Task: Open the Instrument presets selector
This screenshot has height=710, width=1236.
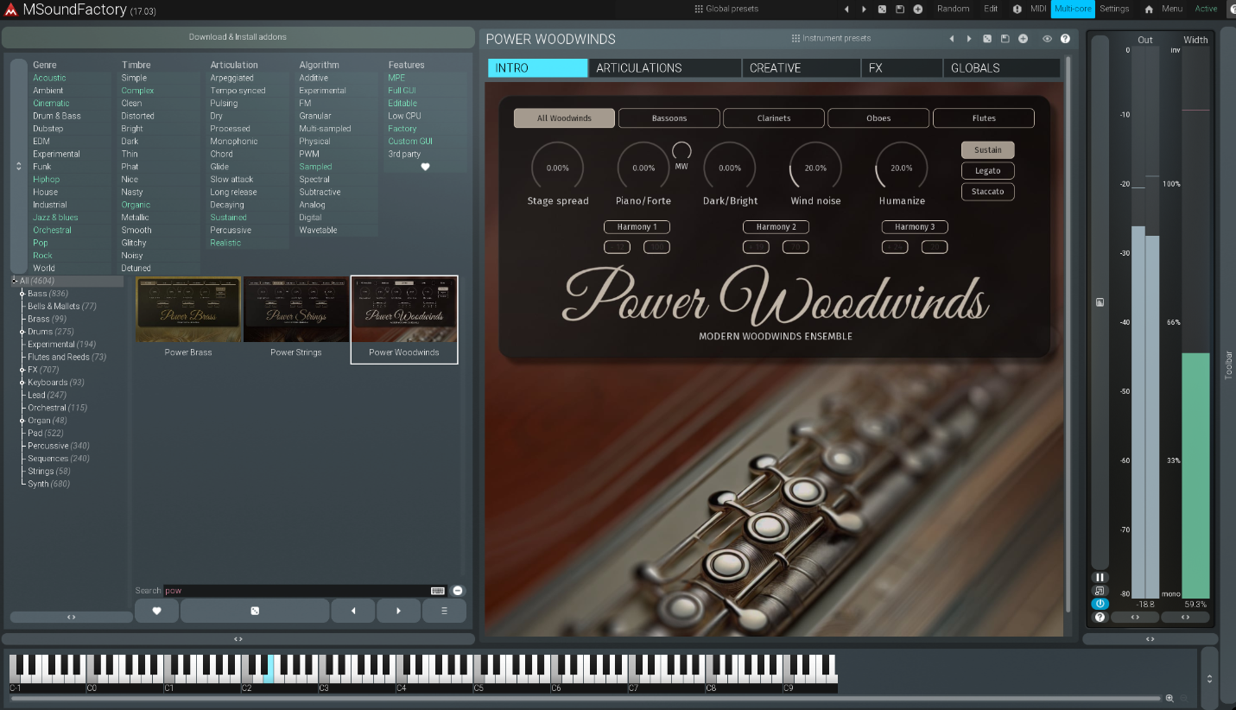Action: (831, 39)
